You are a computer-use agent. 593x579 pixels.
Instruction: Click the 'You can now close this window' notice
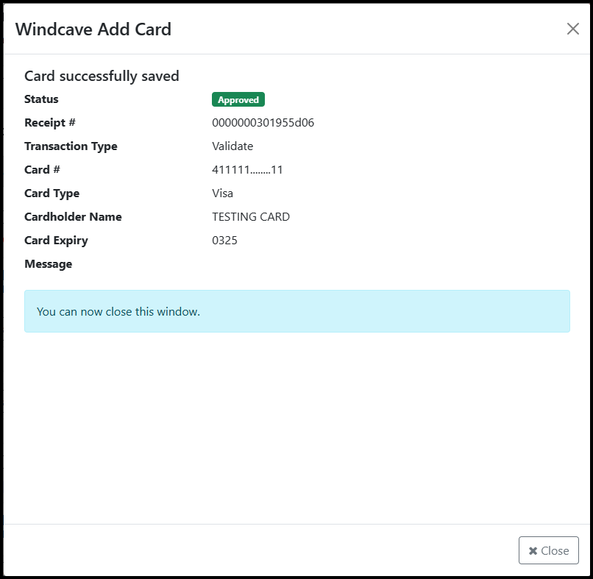[x=297, y=311]
